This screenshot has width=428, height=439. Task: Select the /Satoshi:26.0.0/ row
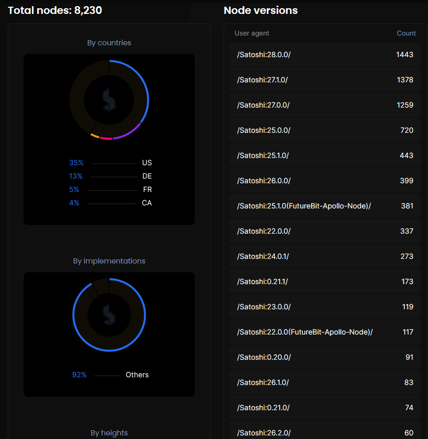click(x=325, y=181)
